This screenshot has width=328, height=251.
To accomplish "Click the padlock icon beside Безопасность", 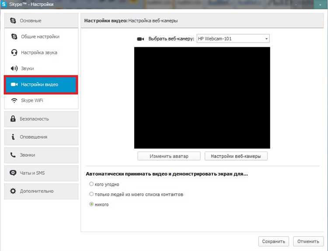I will [13, 119].
